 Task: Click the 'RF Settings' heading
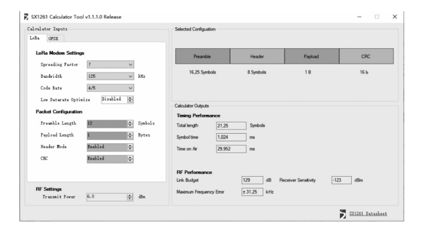point(48,189)
